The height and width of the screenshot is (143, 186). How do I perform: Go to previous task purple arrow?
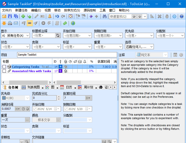coord(91,16)
